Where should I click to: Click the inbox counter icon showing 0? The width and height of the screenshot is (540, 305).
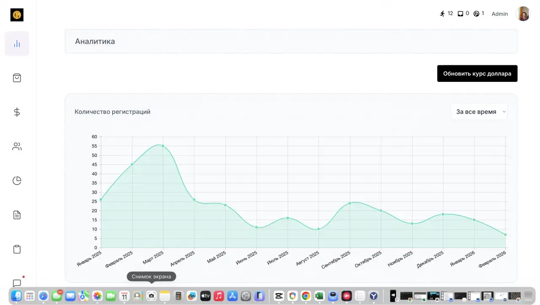[x=460, y=13]
